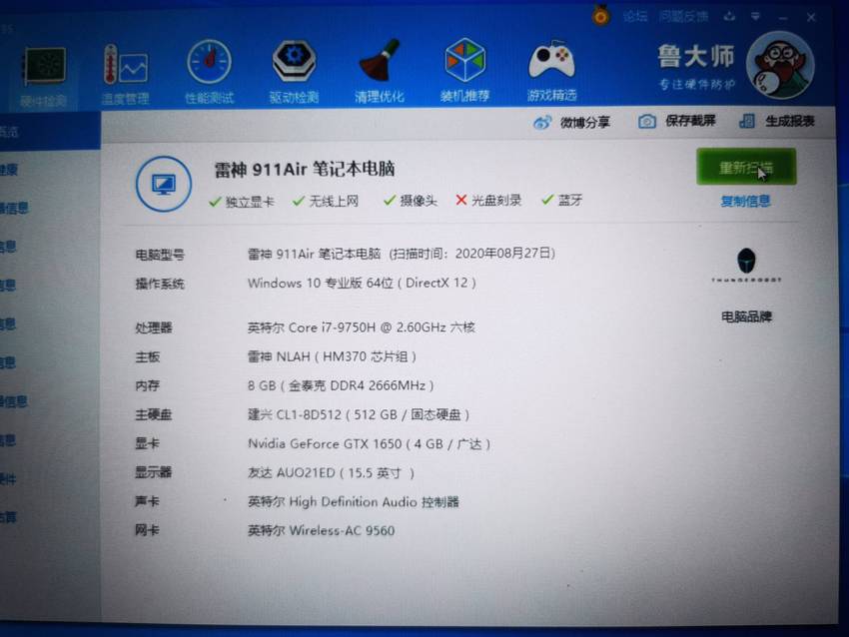Open 问题反馈 feedback link
This screenshot has width=849, height=637.
pos(683,17)
